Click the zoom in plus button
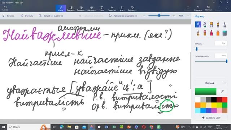The height and width of the screenshot is (130, 231). click(174, 16)
